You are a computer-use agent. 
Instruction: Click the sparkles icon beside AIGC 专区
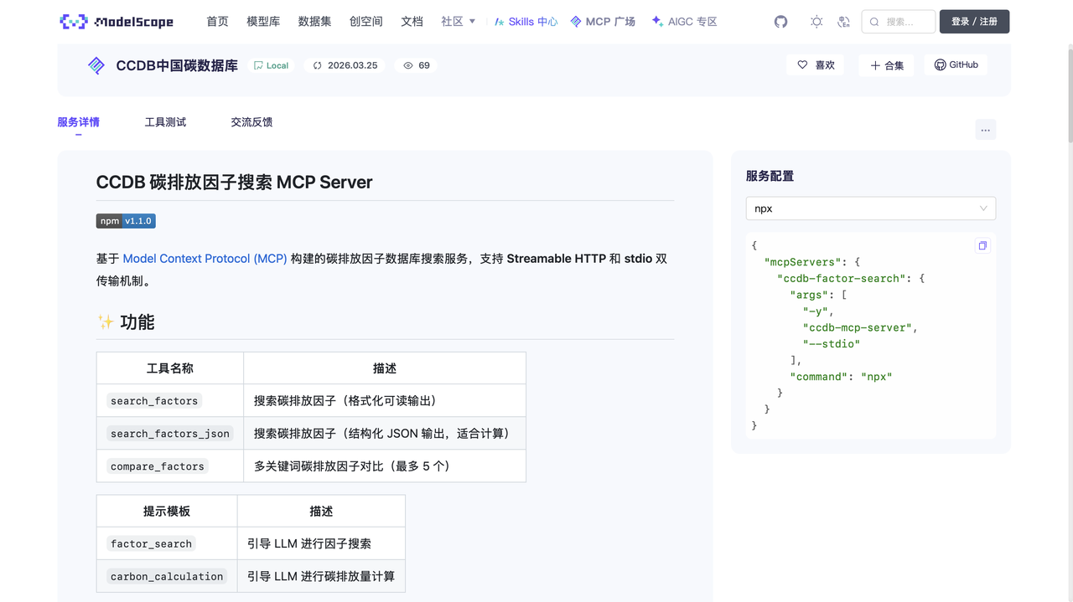[x=657, y=22]
